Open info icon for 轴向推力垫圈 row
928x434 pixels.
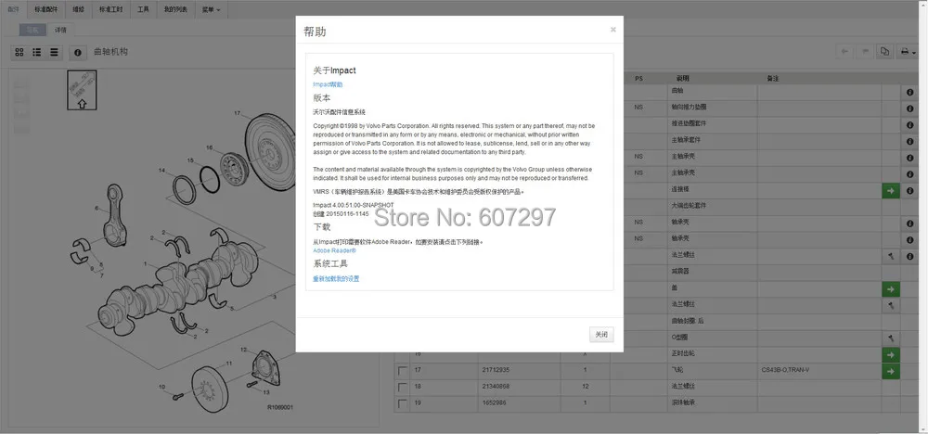(x=909, y=108)
